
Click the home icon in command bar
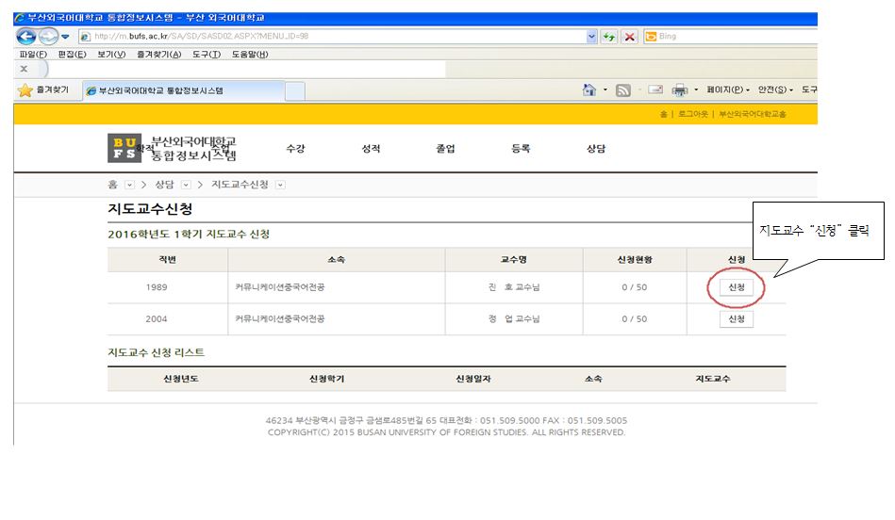[589, 90]
